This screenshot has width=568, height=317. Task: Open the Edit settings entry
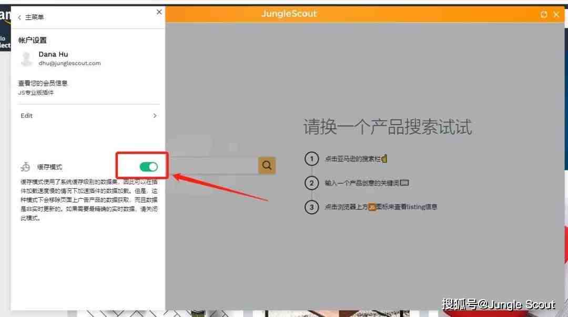point(89,116)
